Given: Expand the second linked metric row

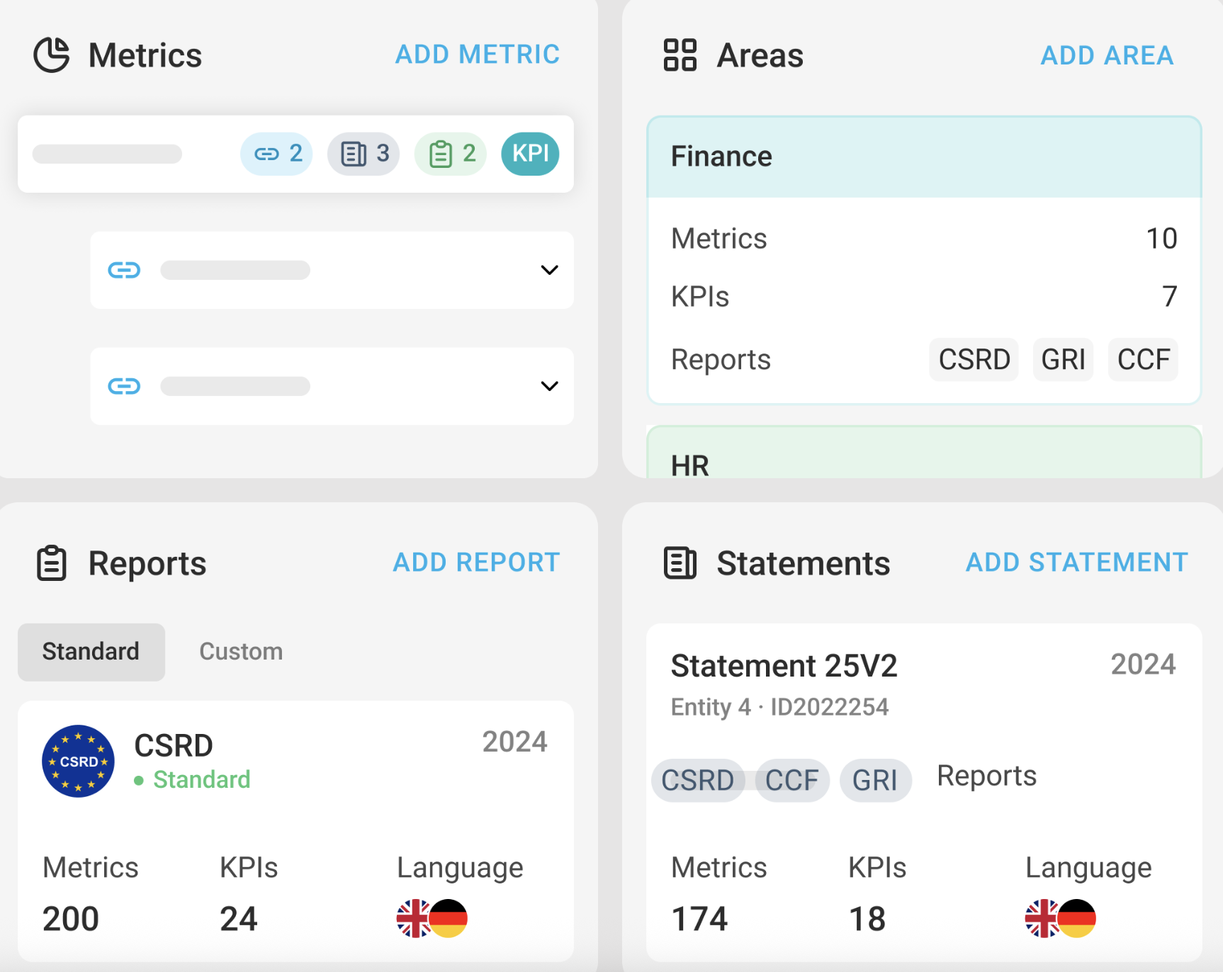Looking at the screenshot, I should tap(549, 386).
